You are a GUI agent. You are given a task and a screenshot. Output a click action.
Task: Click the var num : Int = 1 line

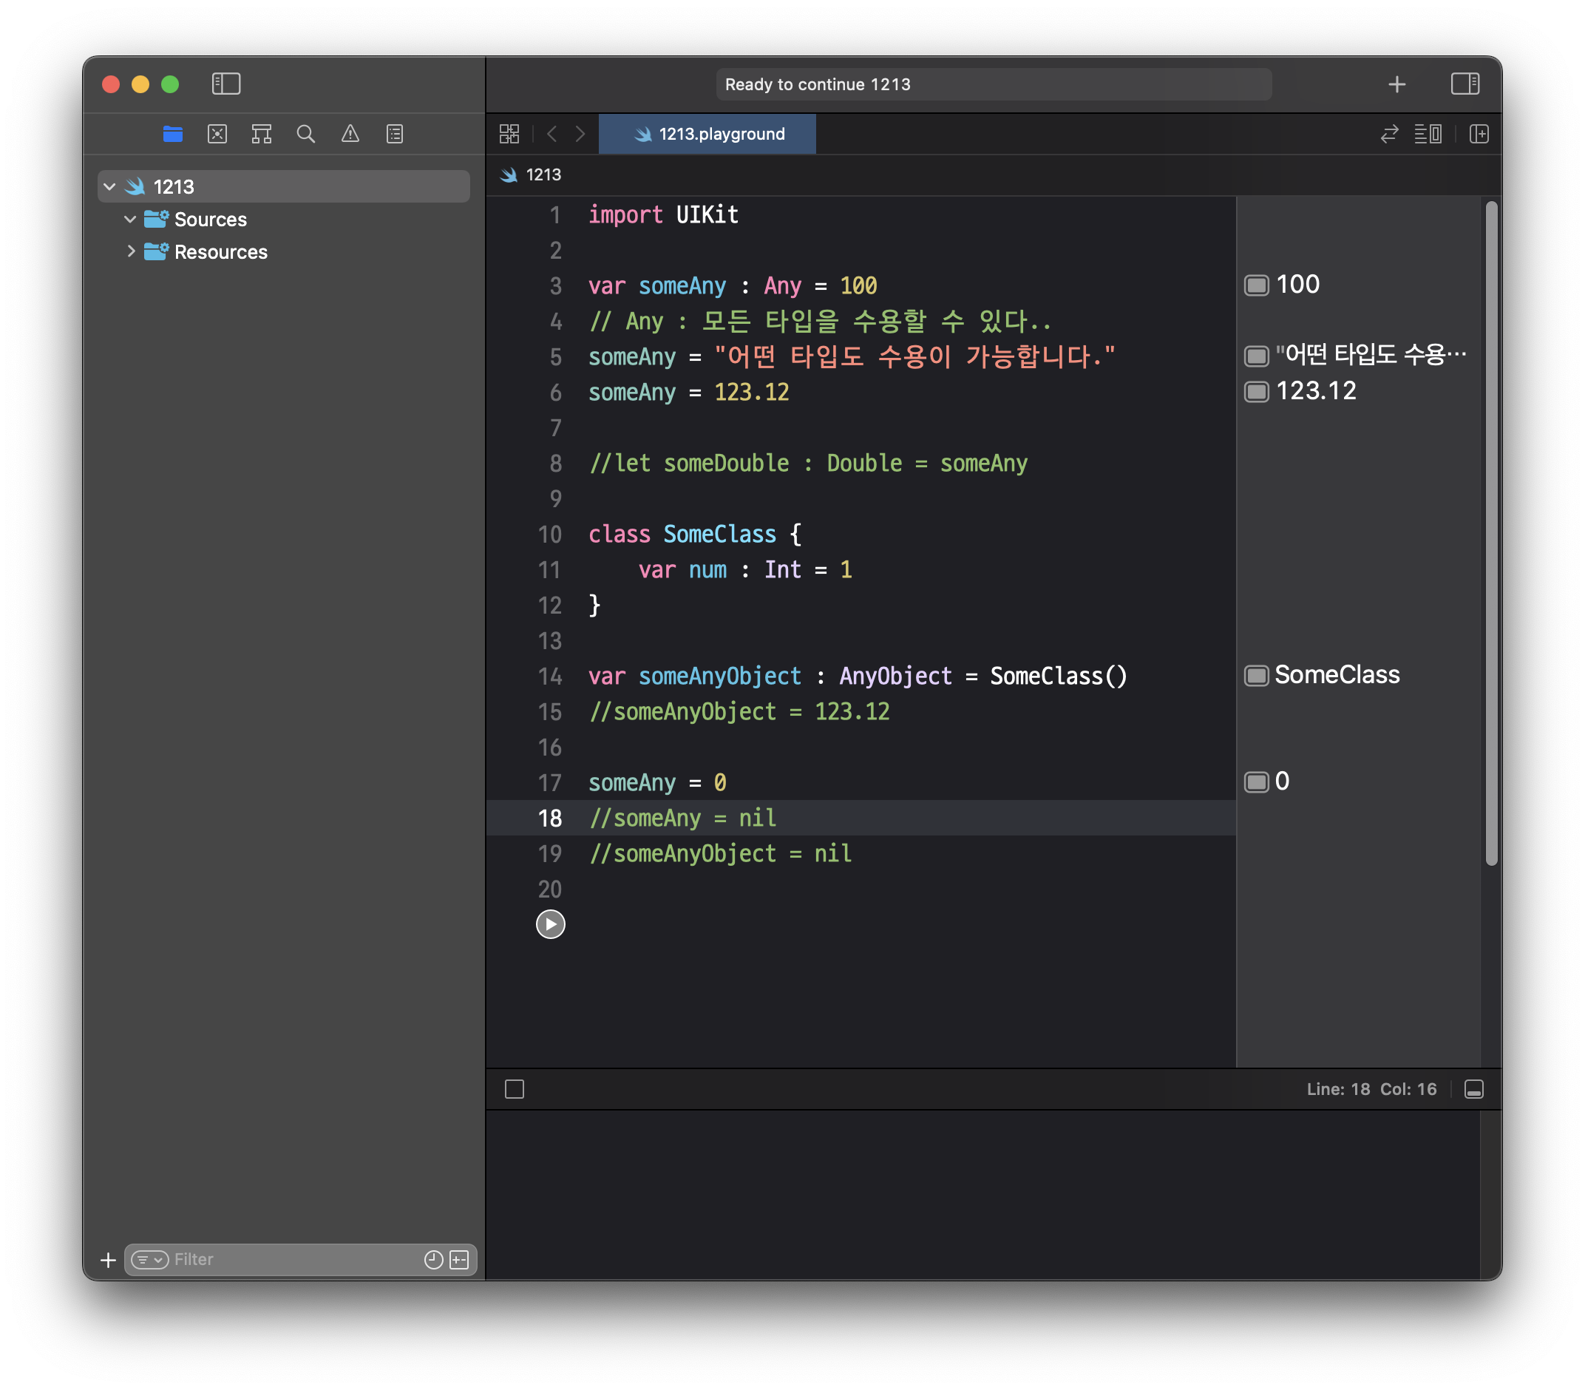pos(744,569)
